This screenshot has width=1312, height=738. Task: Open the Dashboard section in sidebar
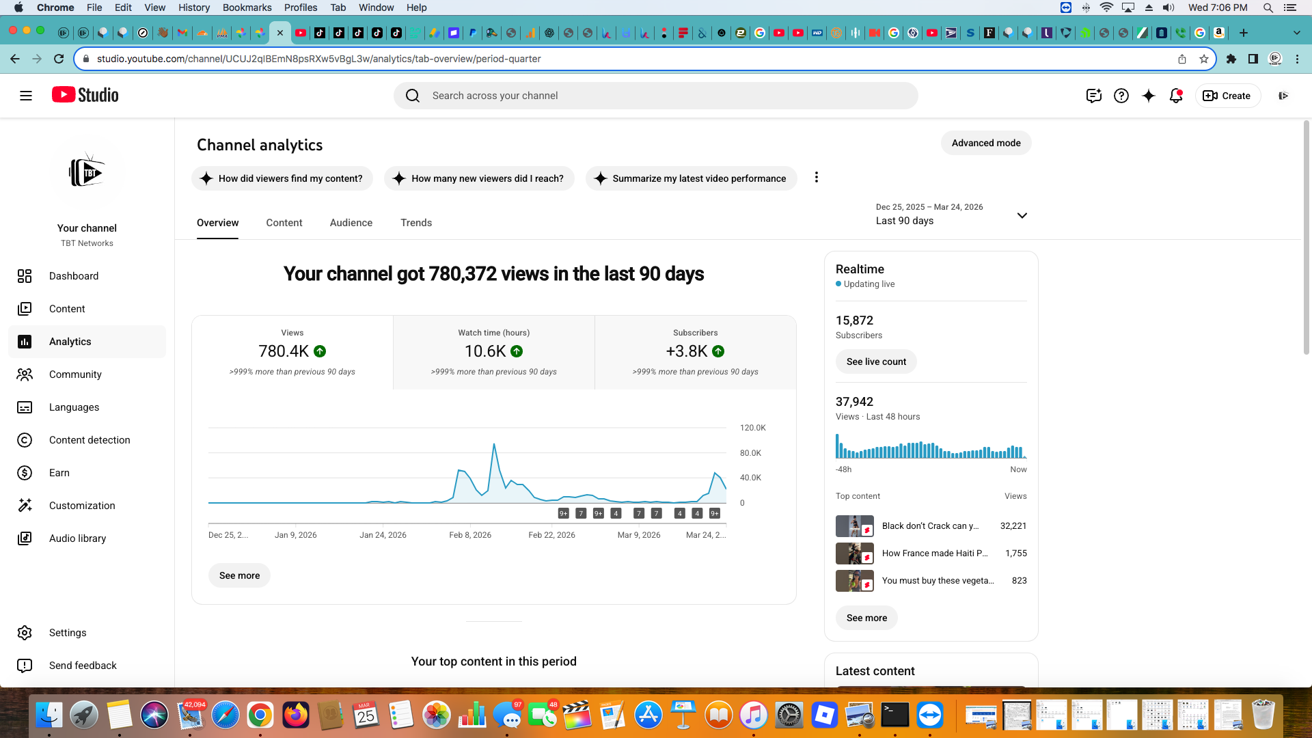click(x=74, y=276)
